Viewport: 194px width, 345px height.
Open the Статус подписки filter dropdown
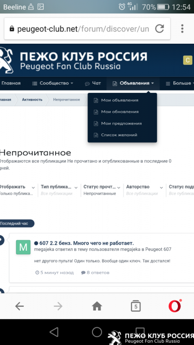(x=181, y=190)
